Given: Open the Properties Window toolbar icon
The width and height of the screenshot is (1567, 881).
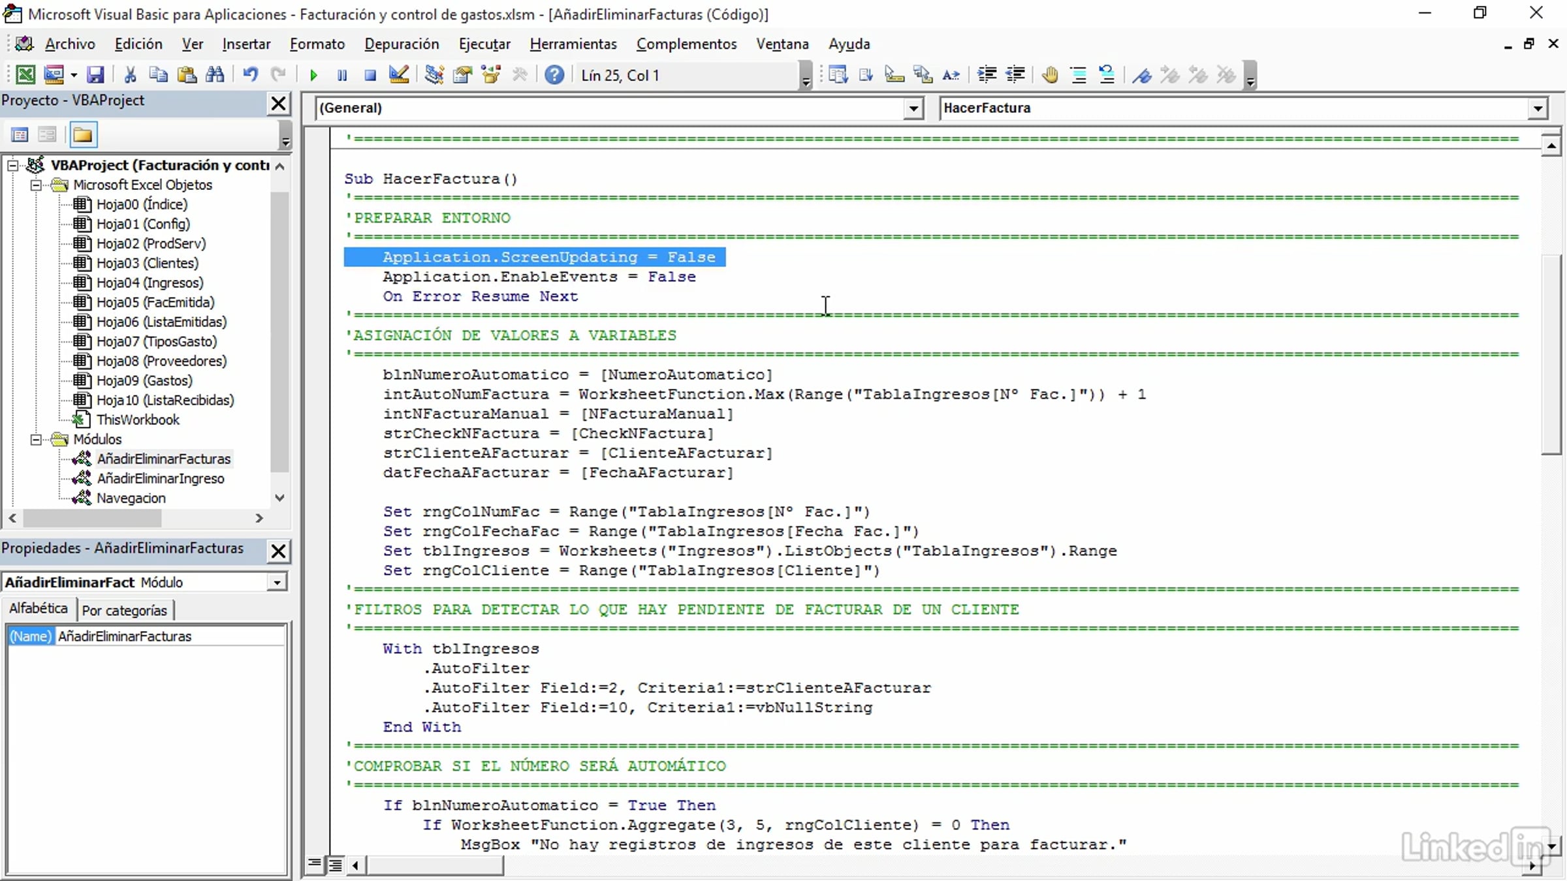Looking at the screenshot, I should [462, 75].
